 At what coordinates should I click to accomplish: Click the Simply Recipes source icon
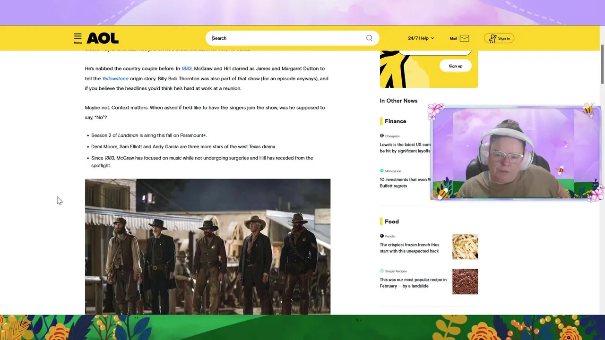click(x=382, y=271)
